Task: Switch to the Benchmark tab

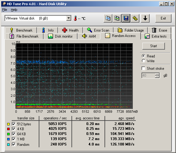Action: [x=21, y=30]
